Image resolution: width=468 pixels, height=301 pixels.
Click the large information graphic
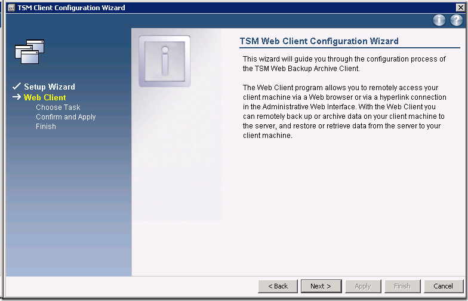point(164,62)
